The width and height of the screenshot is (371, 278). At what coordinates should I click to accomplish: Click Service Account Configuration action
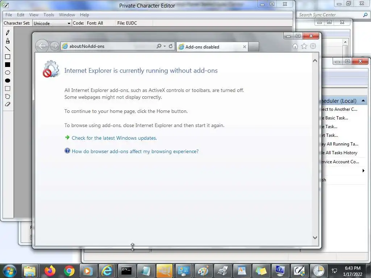pyautogui.click(x=340, y=162)
